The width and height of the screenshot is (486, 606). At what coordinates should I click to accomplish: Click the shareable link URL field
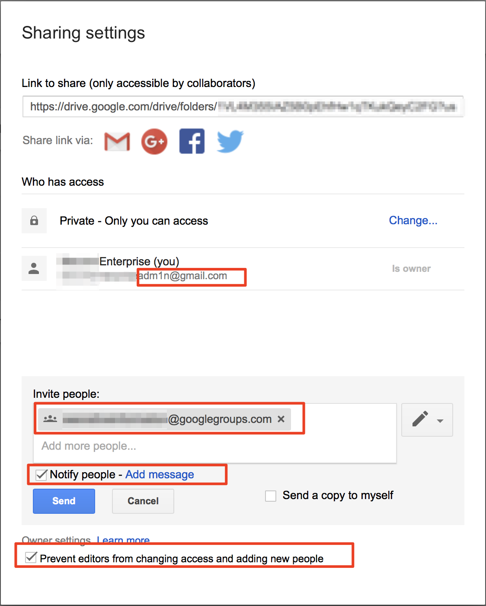[x=242, y=107]
